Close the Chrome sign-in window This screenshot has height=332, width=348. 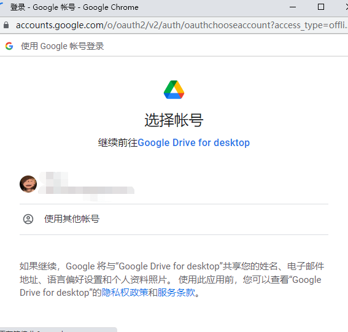coord(347,7)
